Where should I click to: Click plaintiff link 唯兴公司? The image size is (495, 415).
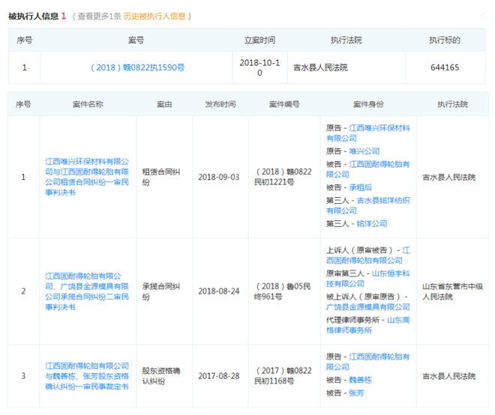pyautogui.click(x=364, y=151)
